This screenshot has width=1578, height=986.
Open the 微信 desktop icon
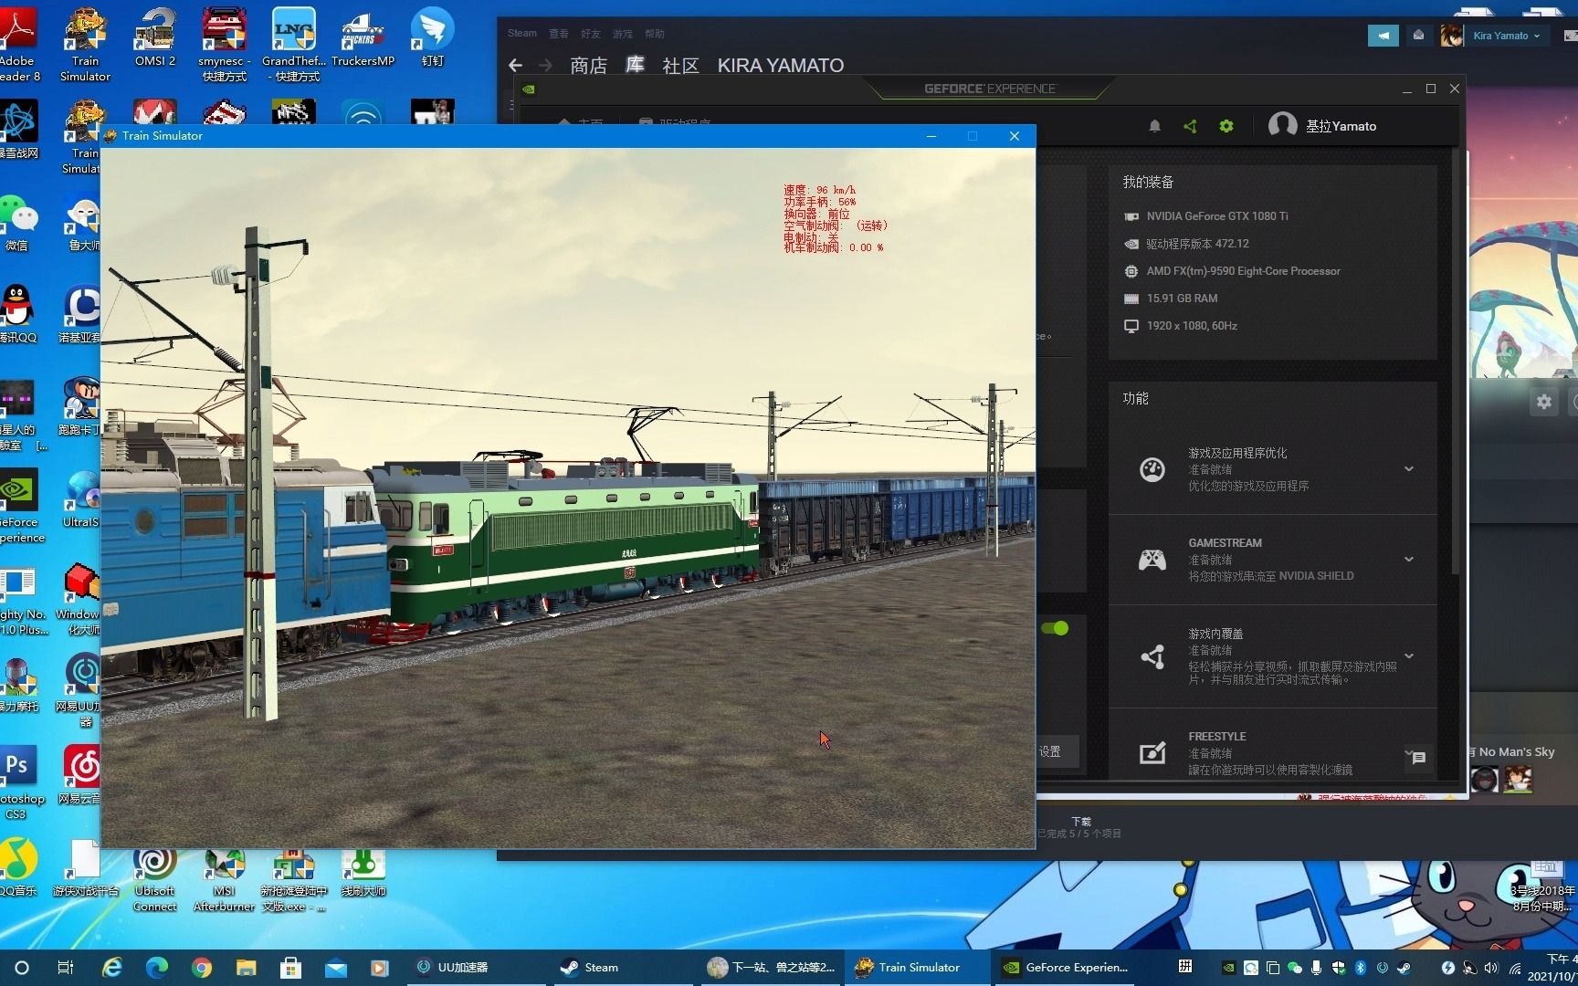(17, 223)
